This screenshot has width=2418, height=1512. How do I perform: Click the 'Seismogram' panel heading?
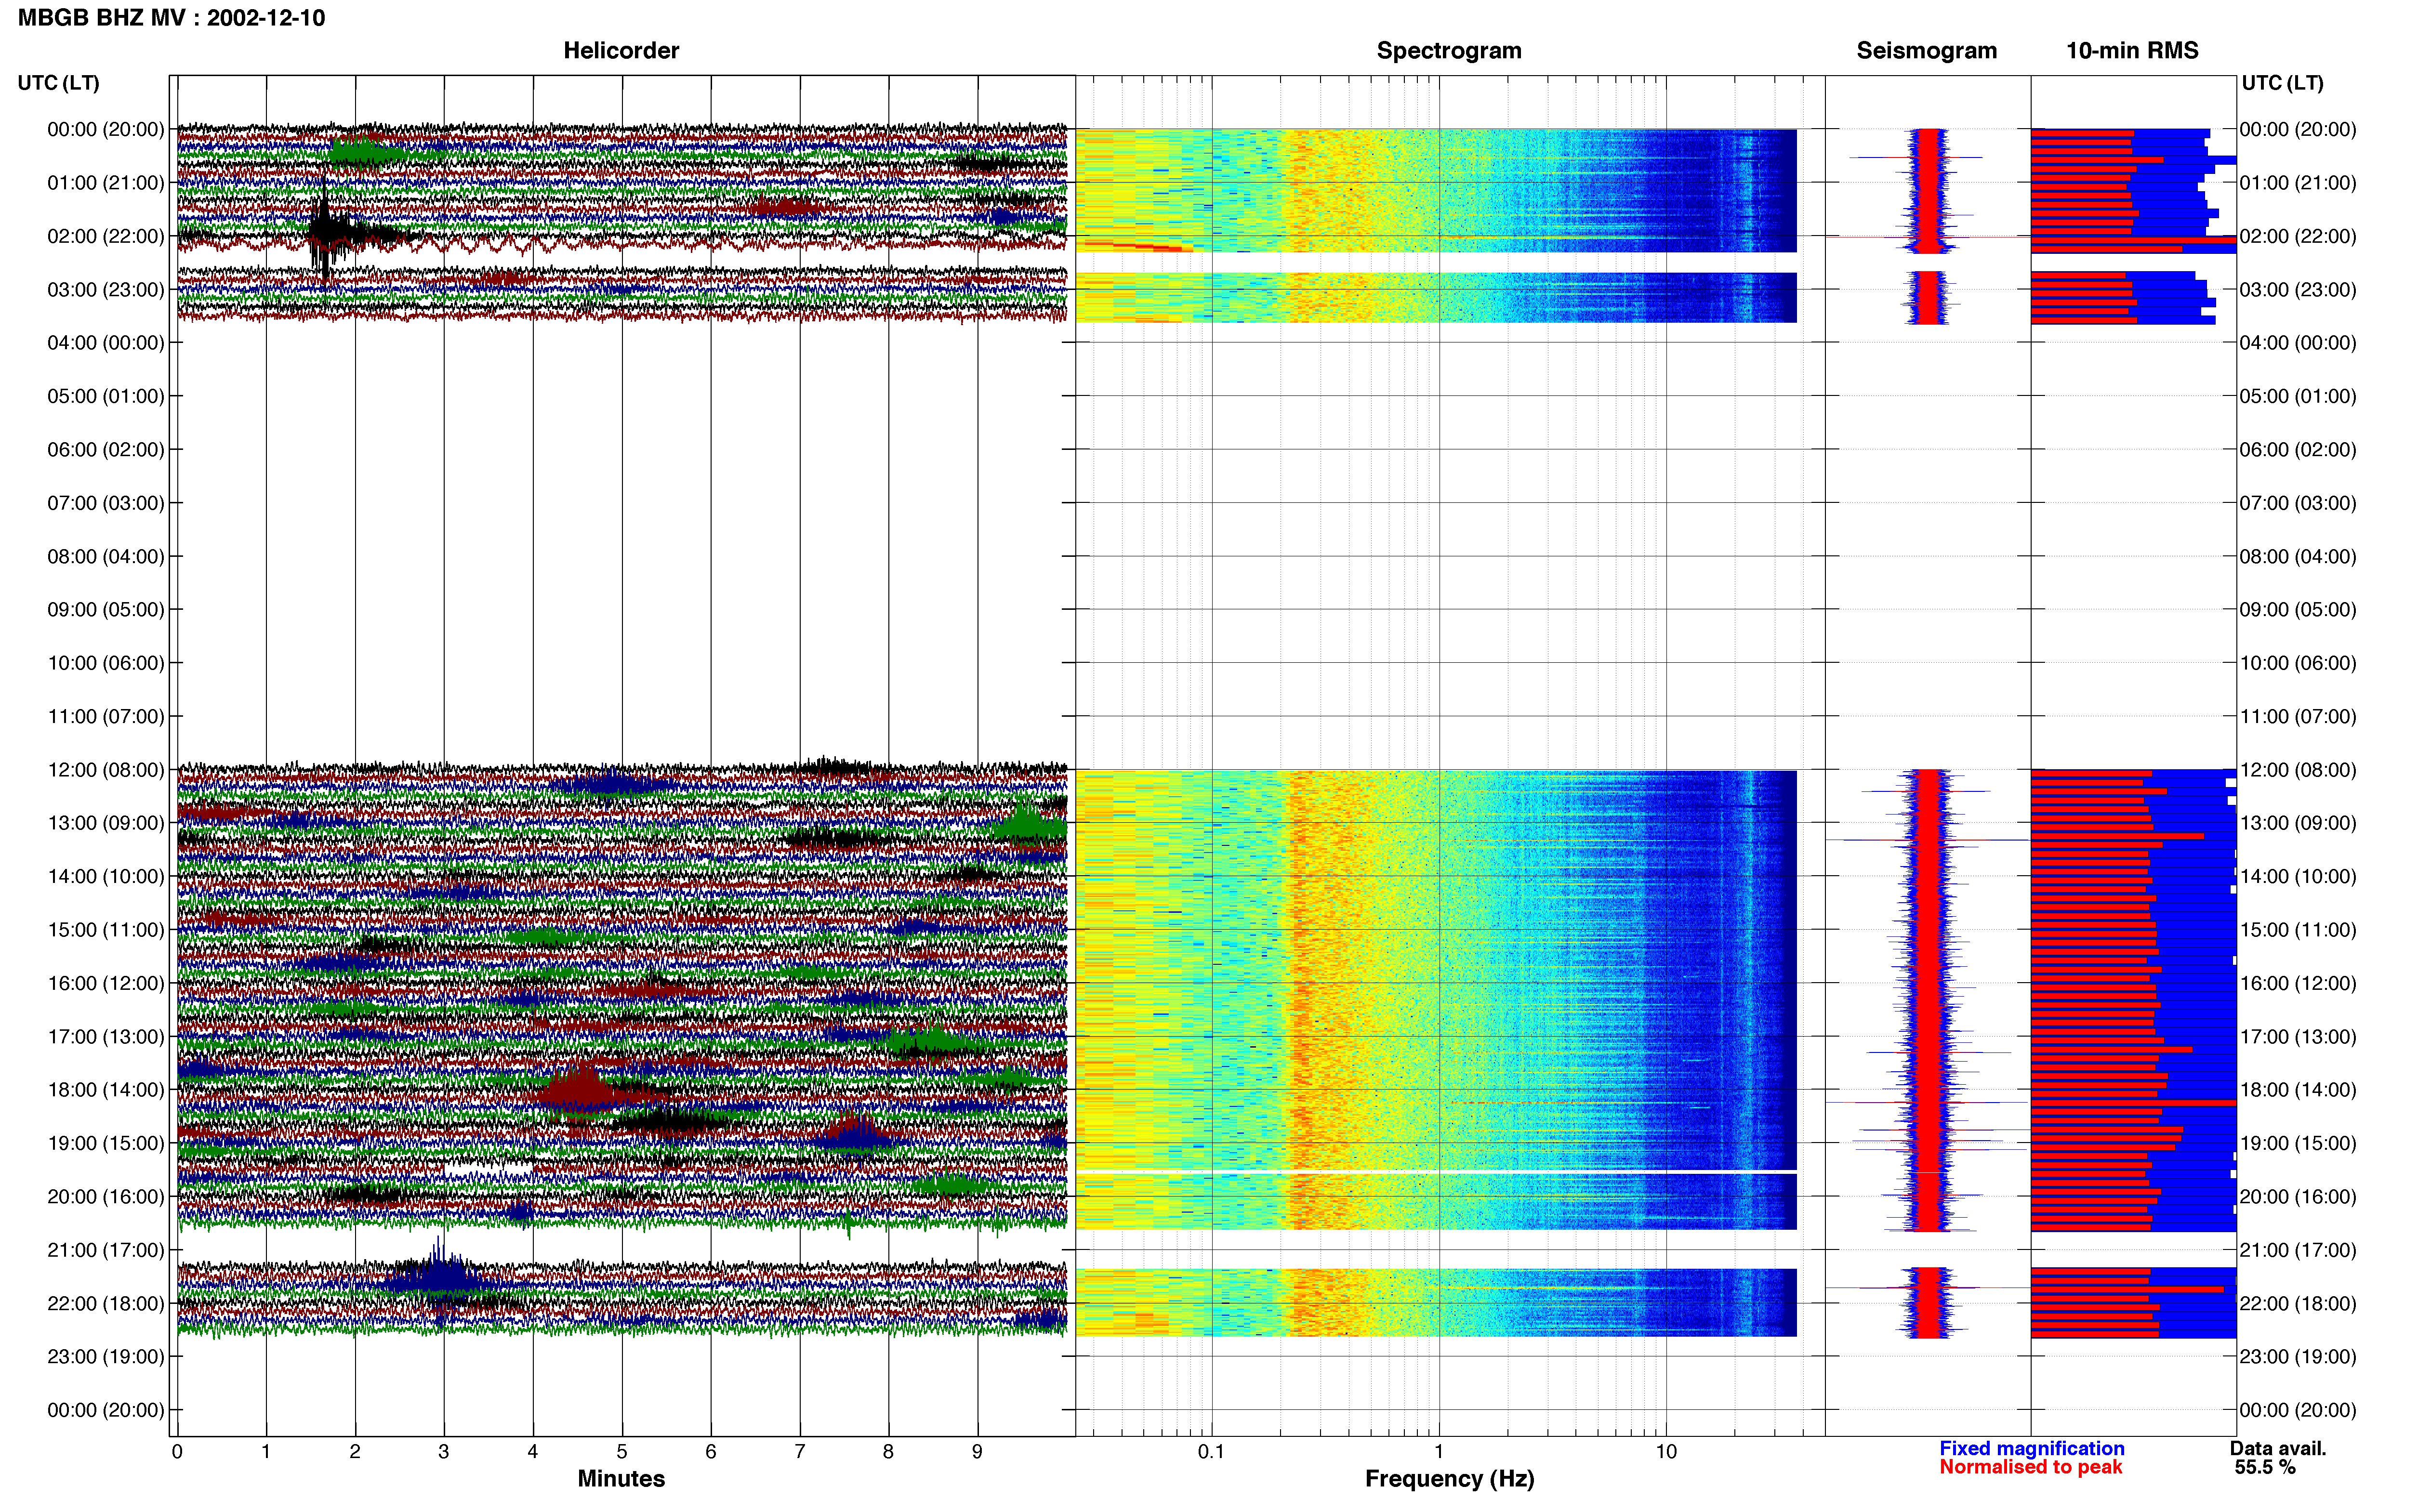pos(1926,50)
